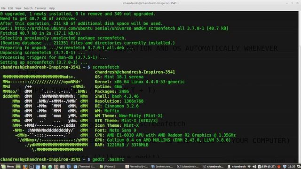Viewport: 301px width, 169px height.
Task: Click the 'Font: Noto Sans 9' line
Action: click(x=115, y=131)
